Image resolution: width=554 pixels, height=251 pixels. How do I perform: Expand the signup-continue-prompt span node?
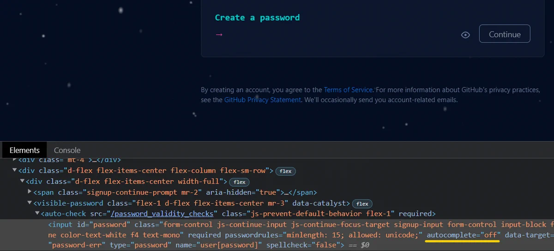(x=30, y=192)
